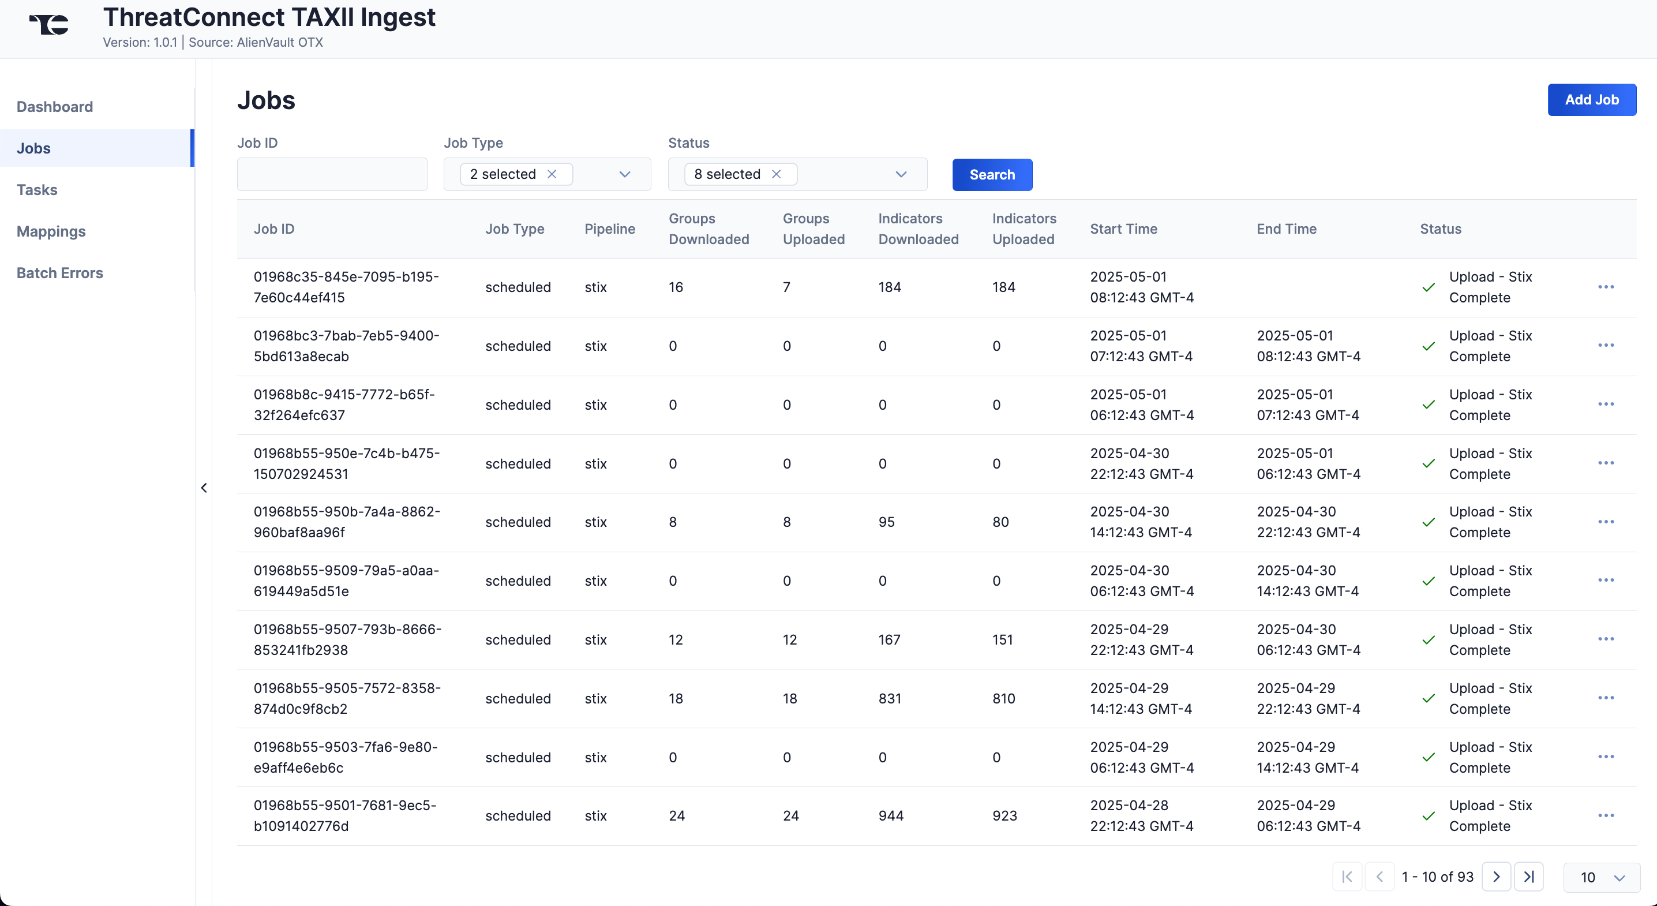Click the start time 2025-05-01 08:12:43 GMT-4
The image size is (1657, 906).
[1142, 287]
